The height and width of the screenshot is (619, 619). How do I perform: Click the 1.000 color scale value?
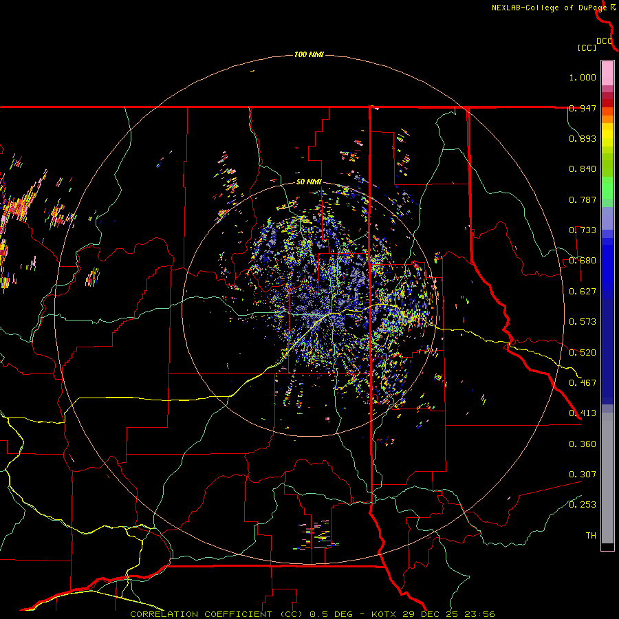click(x=583, y=77)
